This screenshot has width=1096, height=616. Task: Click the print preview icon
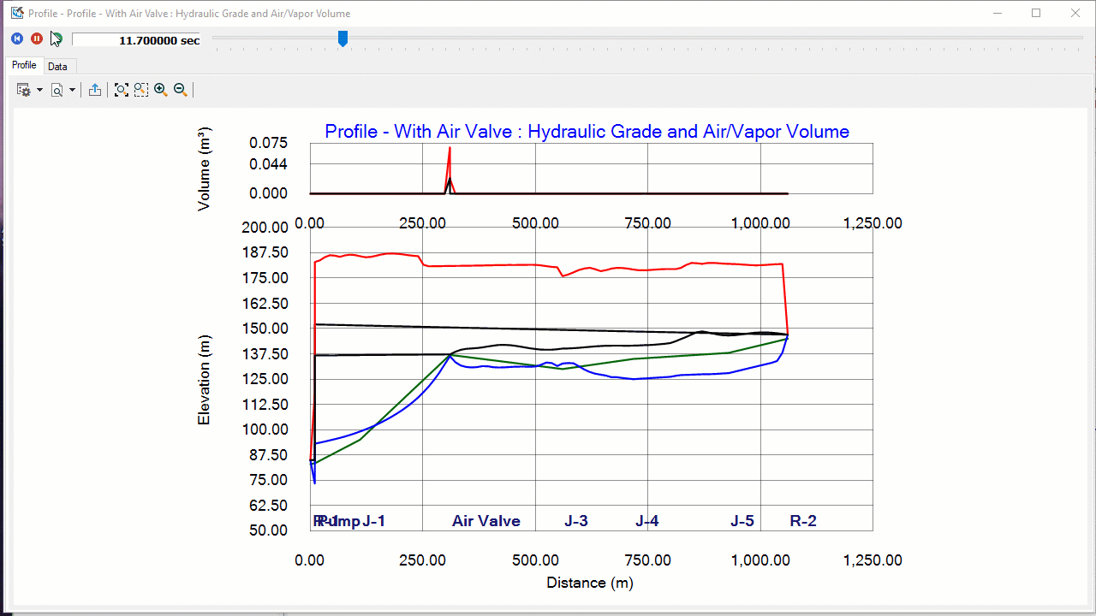(57, 90)
